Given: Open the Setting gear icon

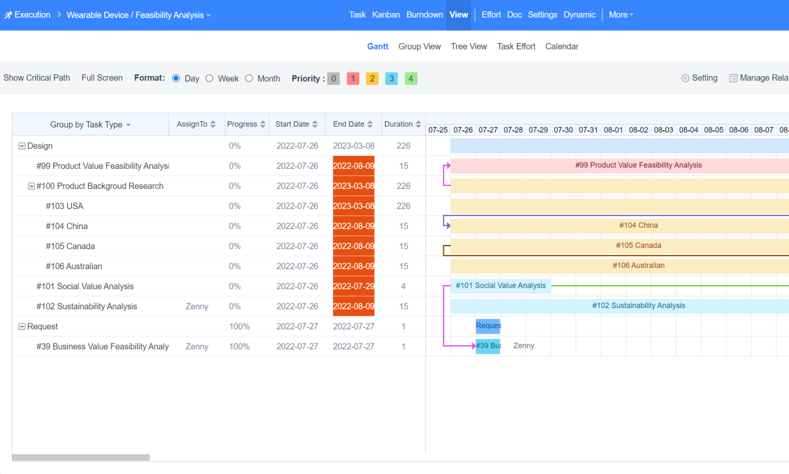Looking at the screenshot, I should pos(685,78).
